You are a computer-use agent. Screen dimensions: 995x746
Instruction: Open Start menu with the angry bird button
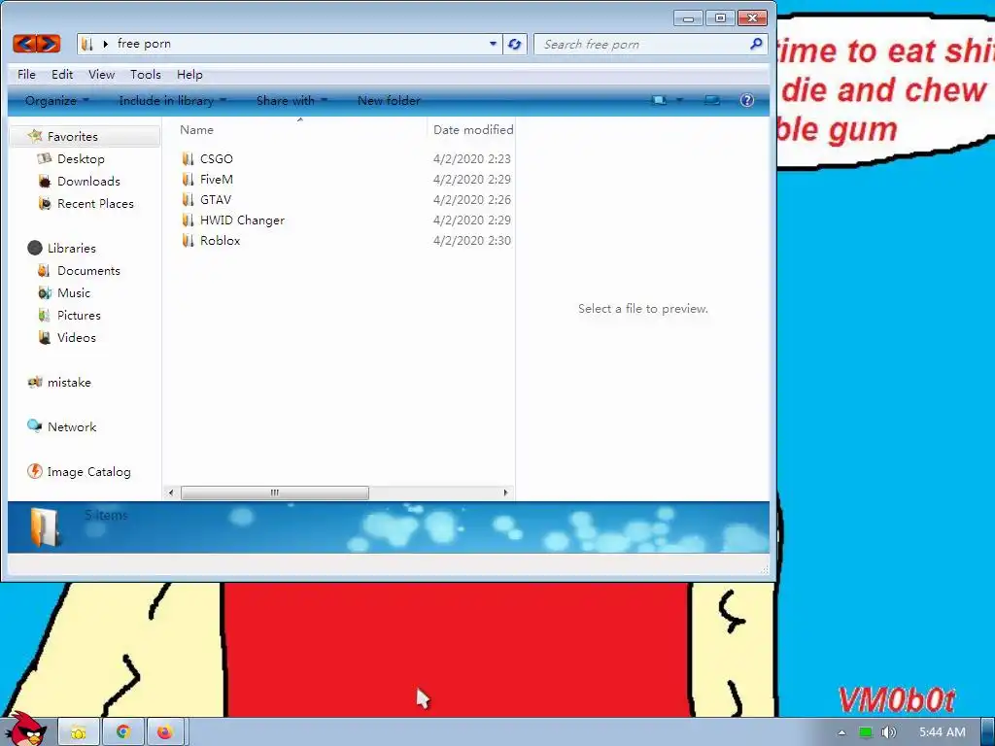[25, 729]
